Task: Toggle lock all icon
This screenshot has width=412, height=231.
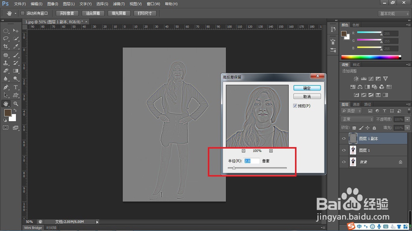Action: point(374,128)
